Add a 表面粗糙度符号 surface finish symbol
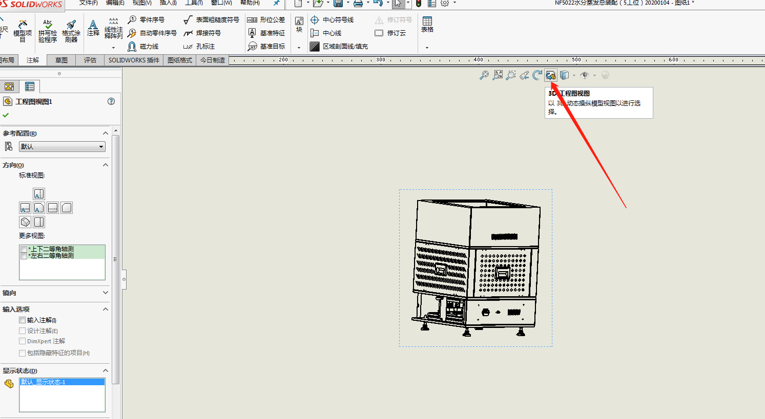The width and height of the screenshot is (765, 419). pyautogui.click(x=211, y=19)
